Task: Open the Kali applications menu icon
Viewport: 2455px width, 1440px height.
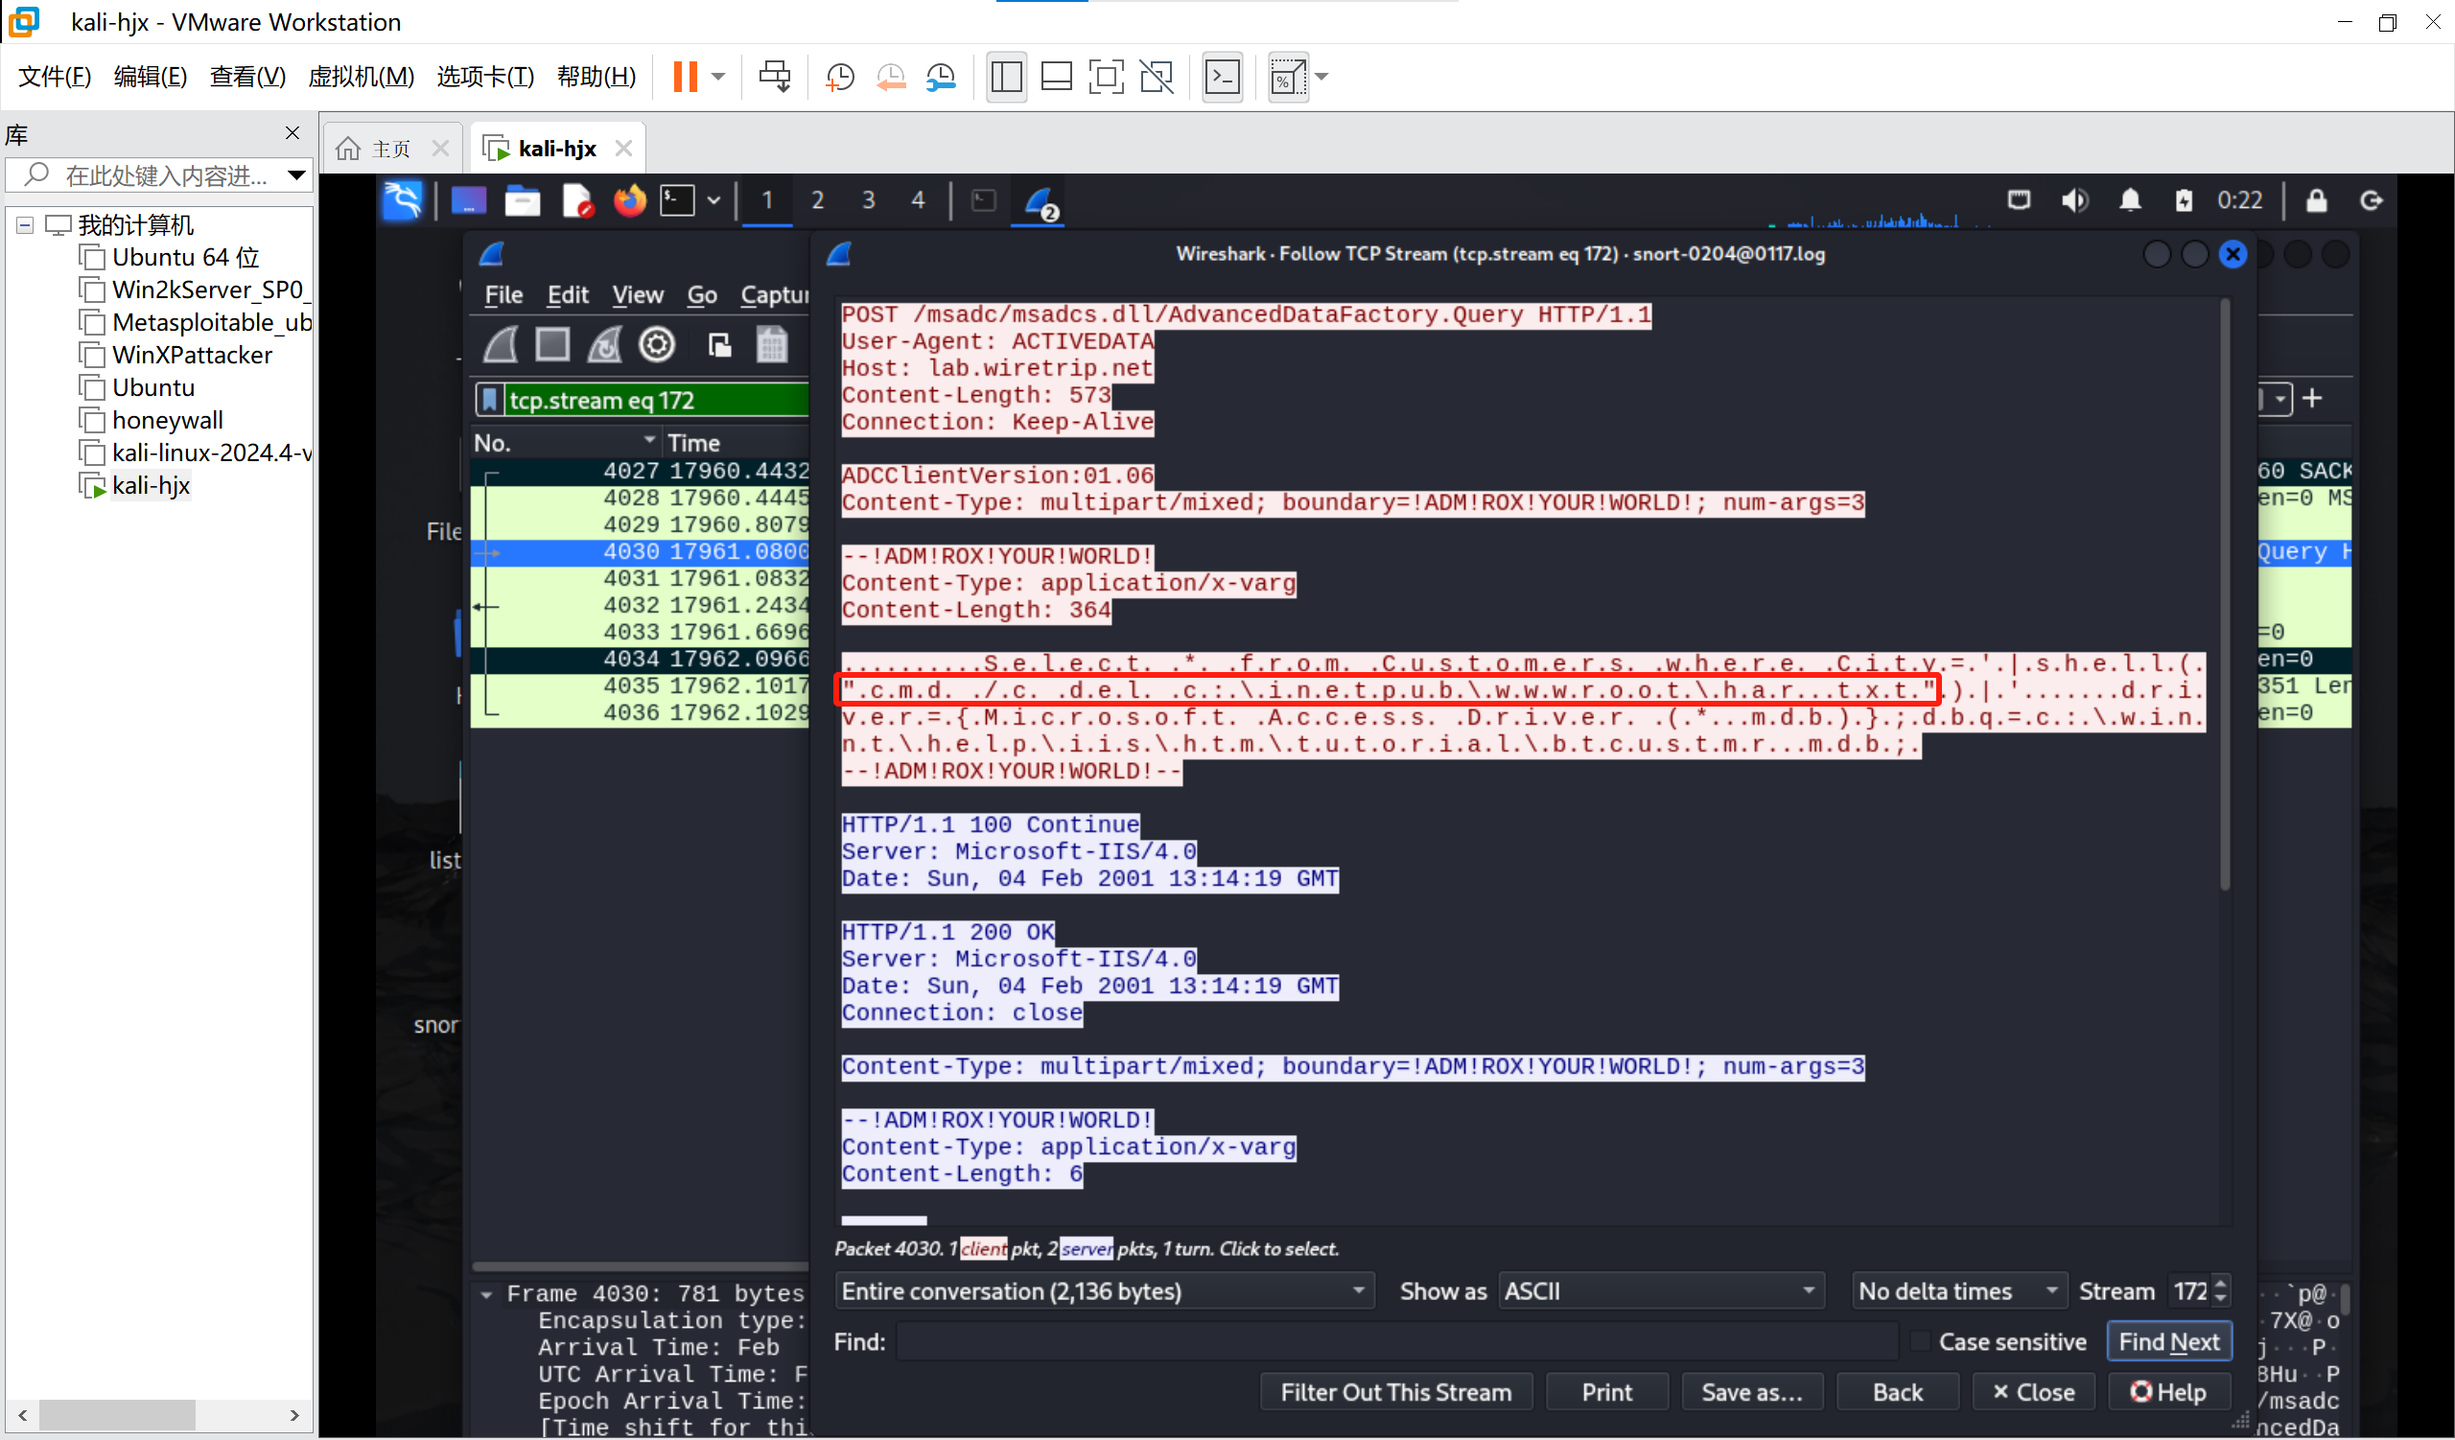Action: (x=403, y=201)
